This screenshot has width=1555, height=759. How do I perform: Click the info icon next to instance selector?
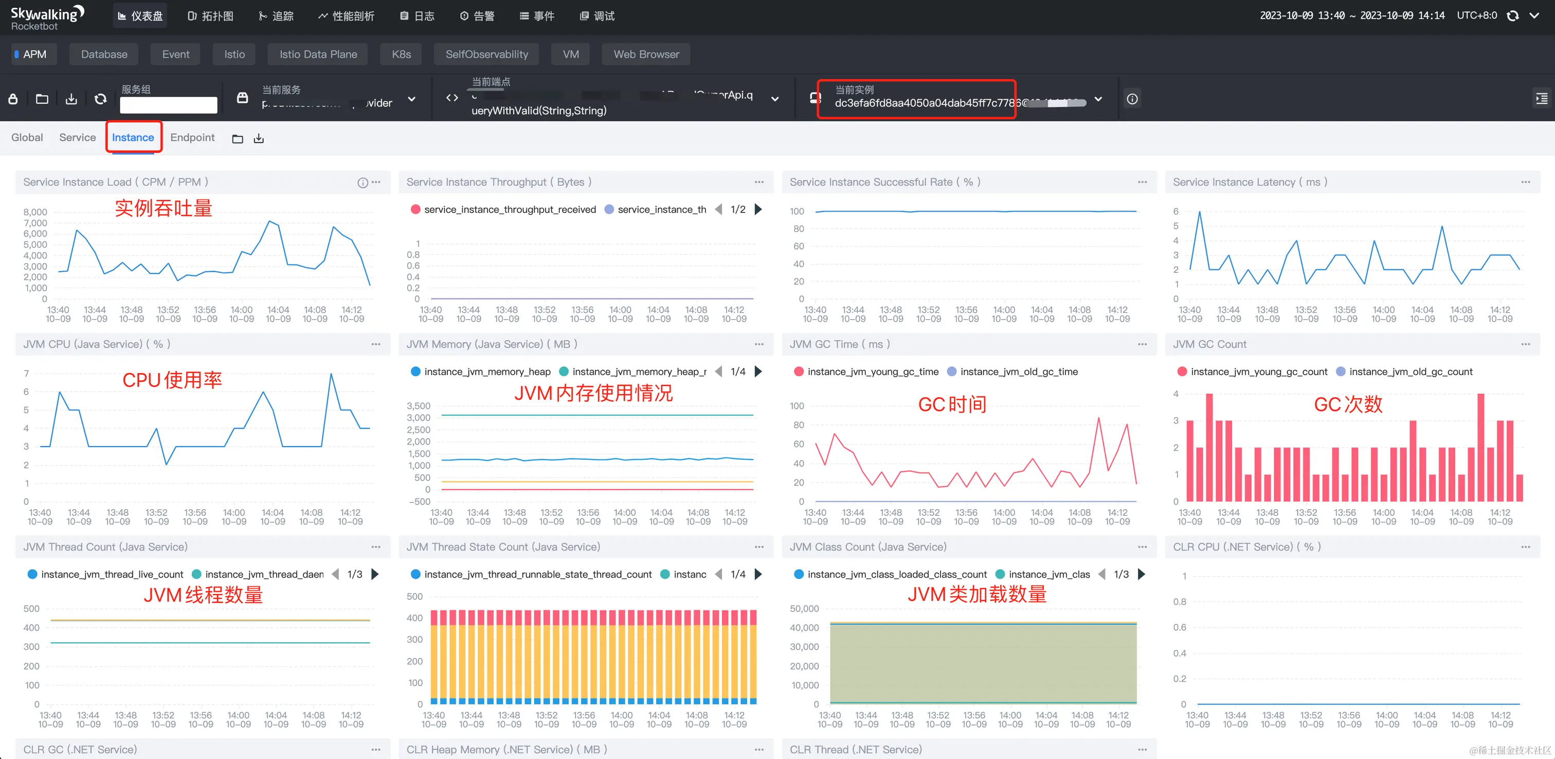(x=1132, y=99)
